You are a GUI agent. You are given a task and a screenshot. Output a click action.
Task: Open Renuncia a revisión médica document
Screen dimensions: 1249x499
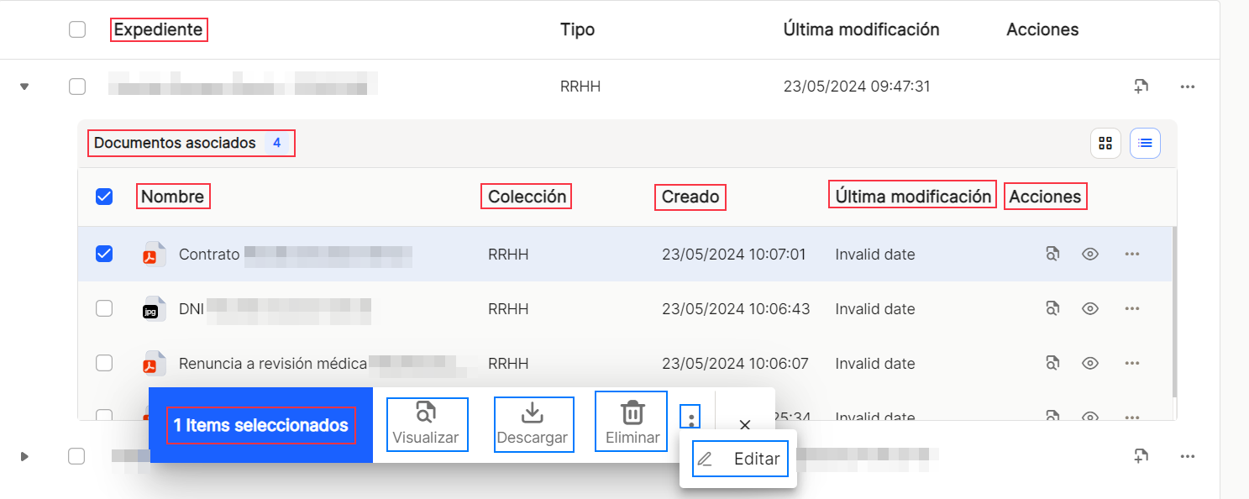pyautogui.click(x=273, y=363)
